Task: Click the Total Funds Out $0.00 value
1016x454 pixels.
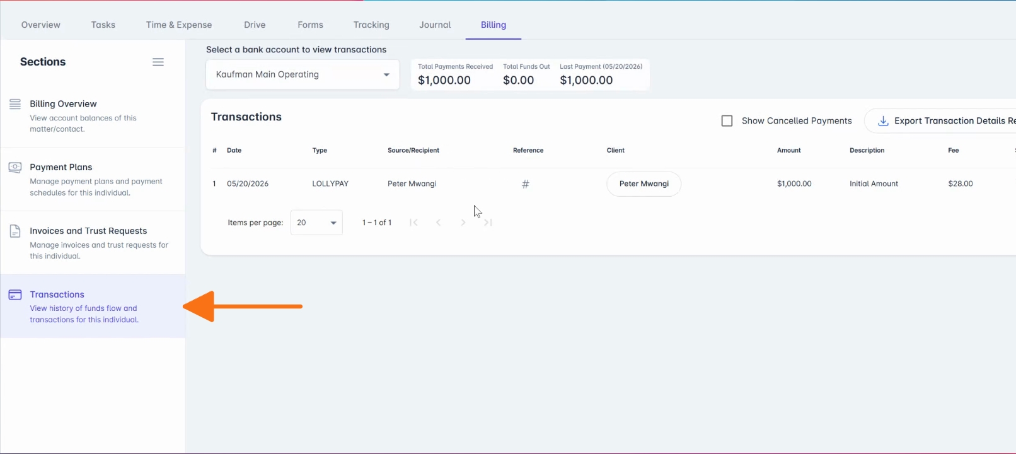Action: click(519, 81)
